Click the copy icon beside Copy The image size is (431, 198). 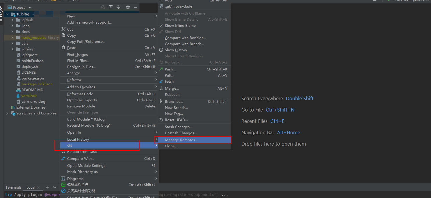pyautogui.click(x=63, y=35)
